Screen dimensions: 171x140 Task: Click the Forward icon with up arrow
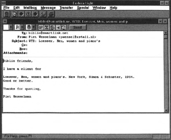pyautogui.click(x=28, y=14)
